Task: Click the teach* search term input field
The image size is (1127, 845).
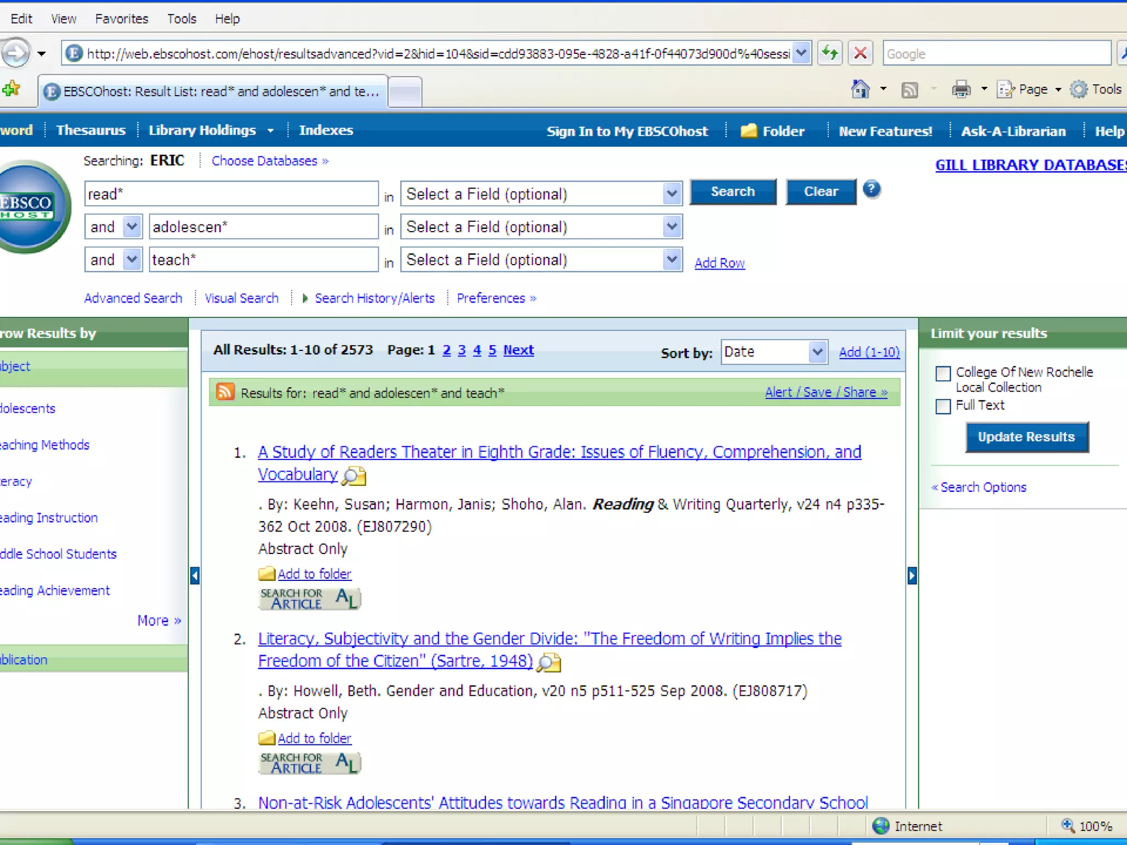Action: [263, 260]
